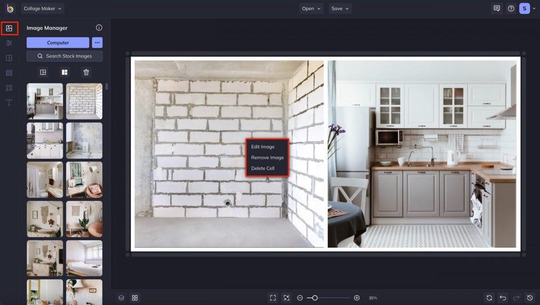
Task: Click the trash icon to delete images
Action: (86, 72)
